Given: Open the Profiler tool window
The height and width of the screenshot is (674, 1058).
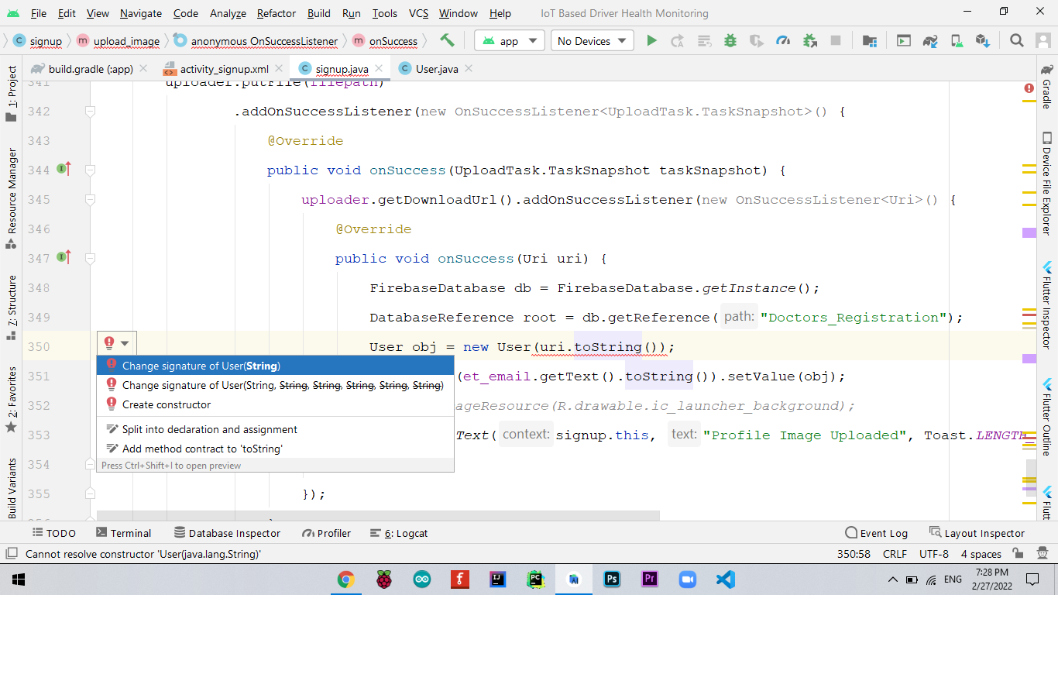Looking at the screenshot, I should [327, 533].
